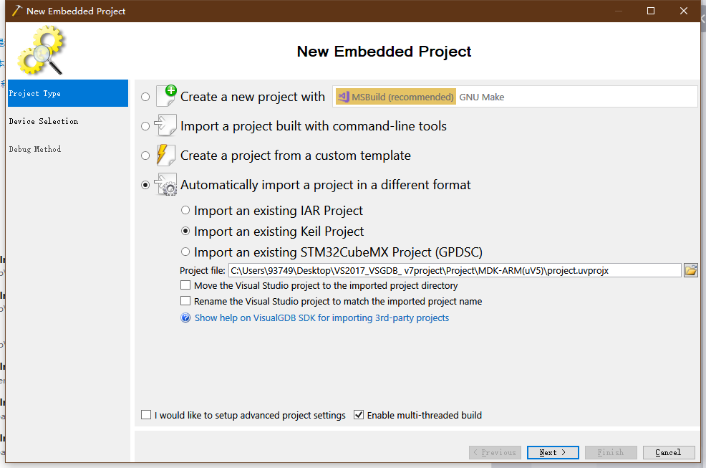Browse for project file with folder icon

tap(691, 270)
